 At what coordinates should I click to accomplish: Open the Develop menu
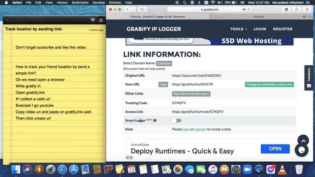(98, 2)
